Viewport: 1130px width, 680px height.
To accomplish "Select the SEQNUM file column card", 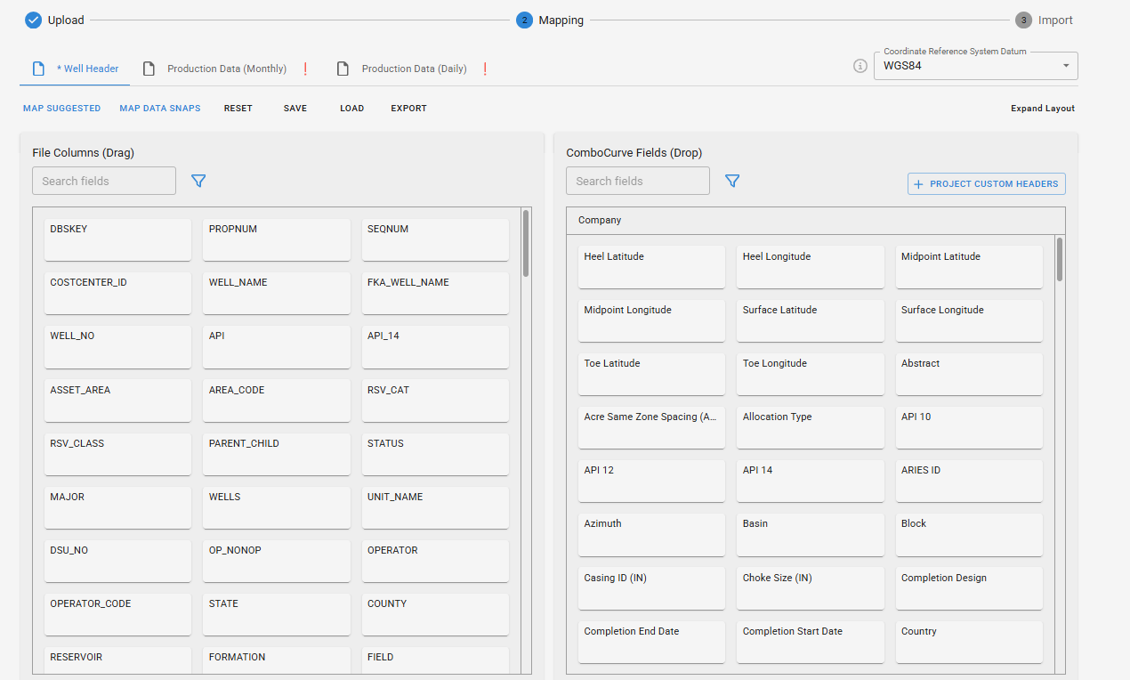I will (x=435, y=240).
